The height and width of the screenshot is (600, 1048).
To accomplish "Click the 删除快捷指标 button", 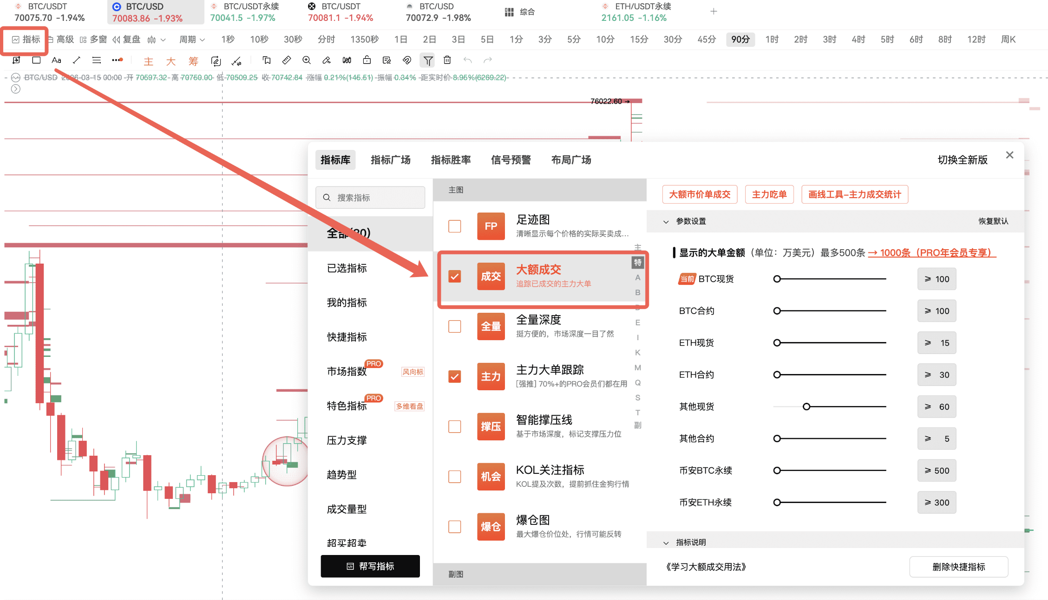I will (958, 567).
